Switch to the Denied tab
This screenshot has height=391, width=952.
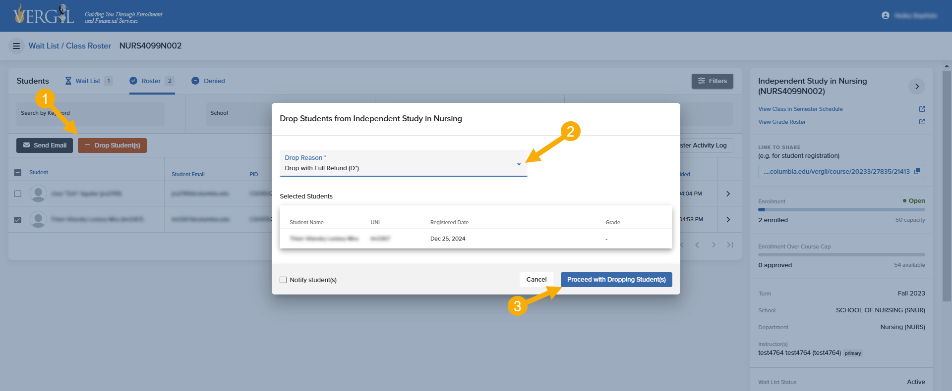pyautogui.click(x=209, y=81)
